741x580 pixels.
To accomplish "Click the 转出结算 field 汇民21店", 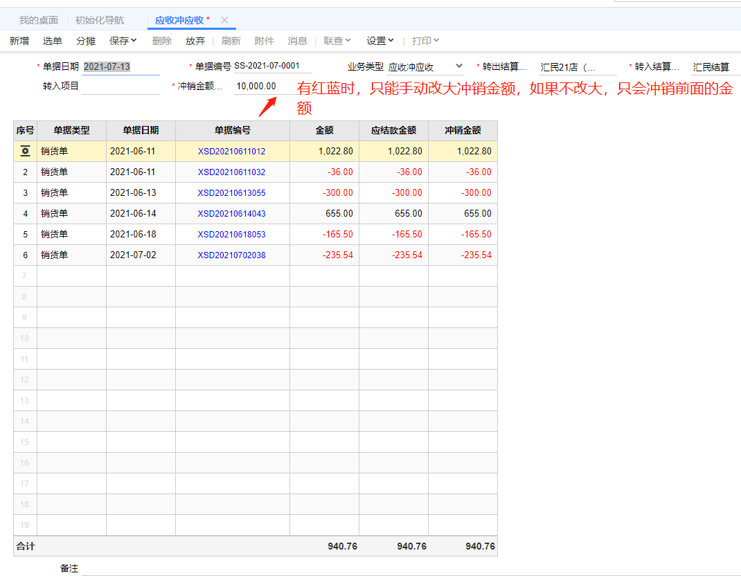I will (x=578, y=67).
